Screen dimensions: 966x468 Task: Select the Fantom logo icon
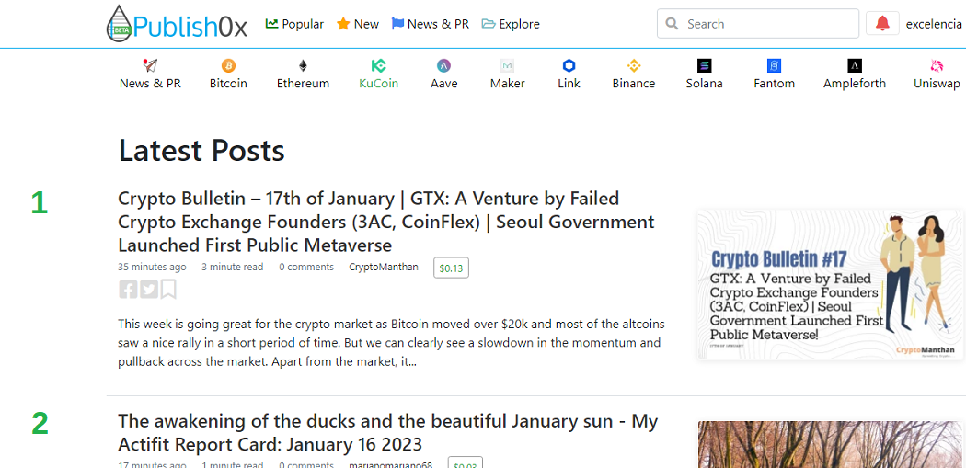[x=774, y=65]
